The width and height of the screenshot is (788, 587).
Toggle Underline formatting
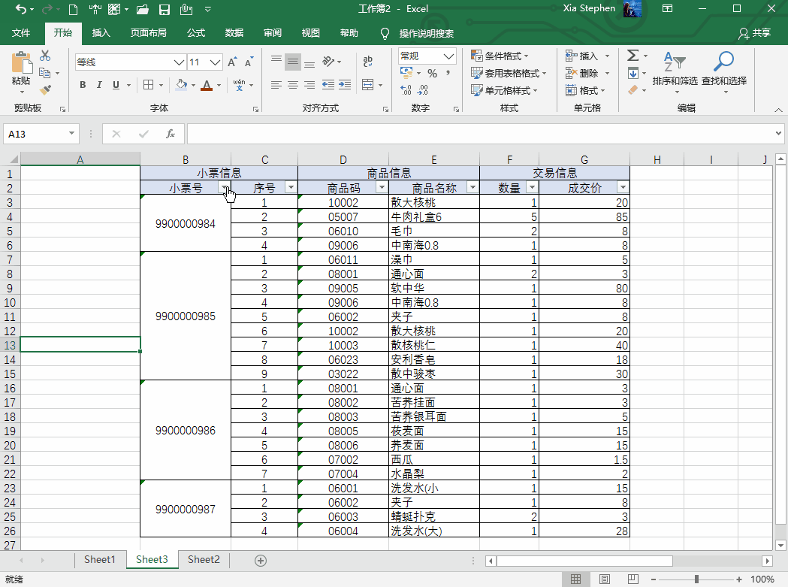click(x=116, y=84)
